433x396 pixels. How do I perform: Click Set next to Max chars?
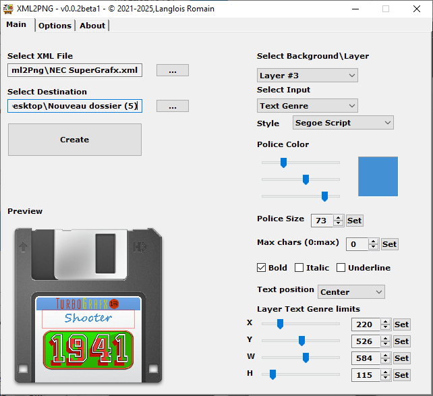pyautogui.click(x=390, y=244)
